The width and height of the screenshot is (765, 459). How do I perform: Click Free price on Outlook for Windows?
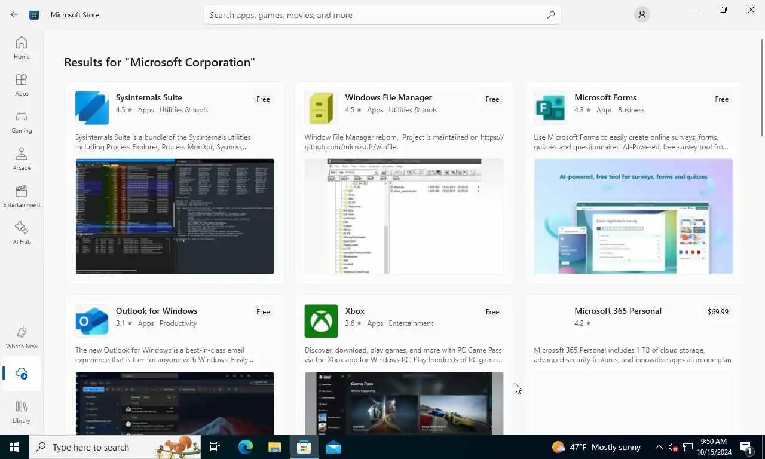pos(263,312)
